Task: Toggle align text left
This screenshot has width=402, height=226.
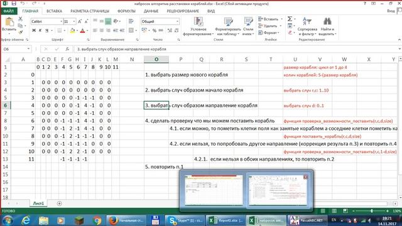Action: point(95,31)
